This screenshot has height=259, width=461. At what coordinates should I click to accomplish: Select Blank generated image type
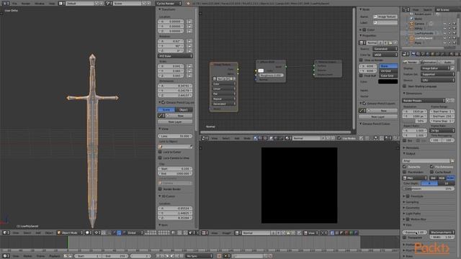point(388,66)
